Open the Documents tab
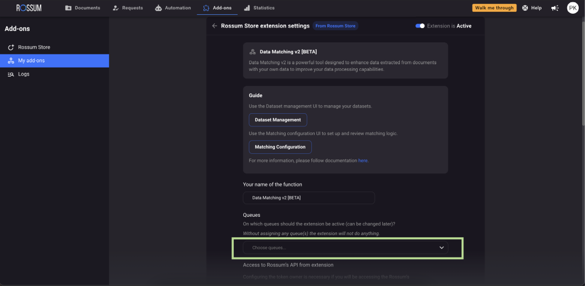The width and height of the screenshot is (585, 286). pos(82,8)
